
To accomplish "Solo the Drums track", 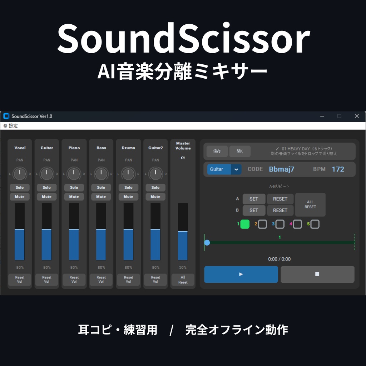I will [x=128, y=187].
